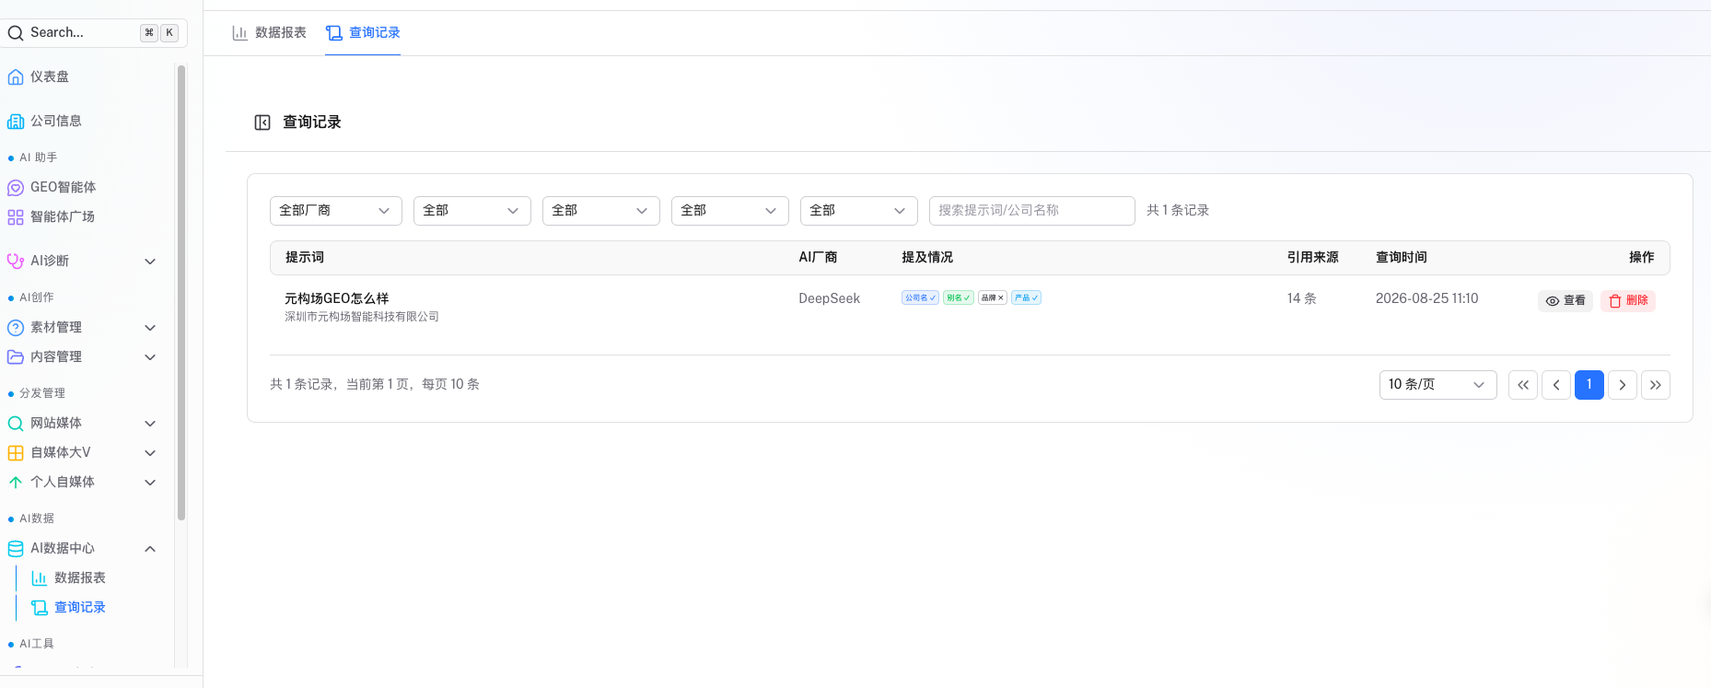Open the 仪表盘 dashboard home icon

16,77
